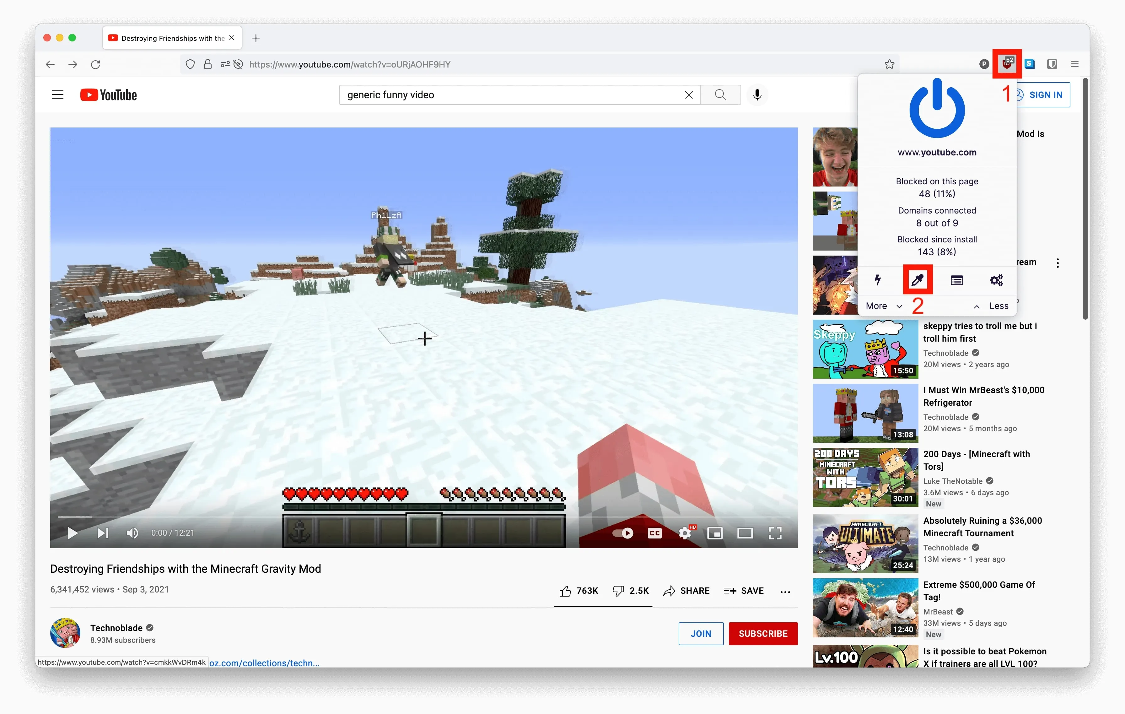Seek on the video progress bar
This screenshot has width=1125, height=714.
[424, 517]
